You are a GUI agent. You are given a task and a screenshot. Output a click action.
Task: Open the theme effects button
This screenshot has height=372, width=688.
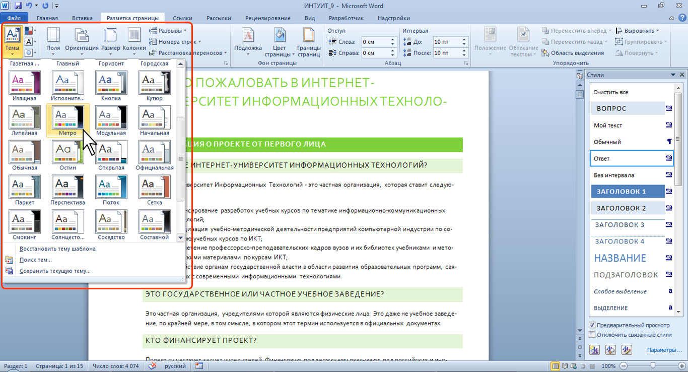(30, 52)
